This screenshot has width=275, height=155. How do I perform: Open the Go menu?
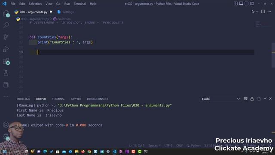point(58,4)
